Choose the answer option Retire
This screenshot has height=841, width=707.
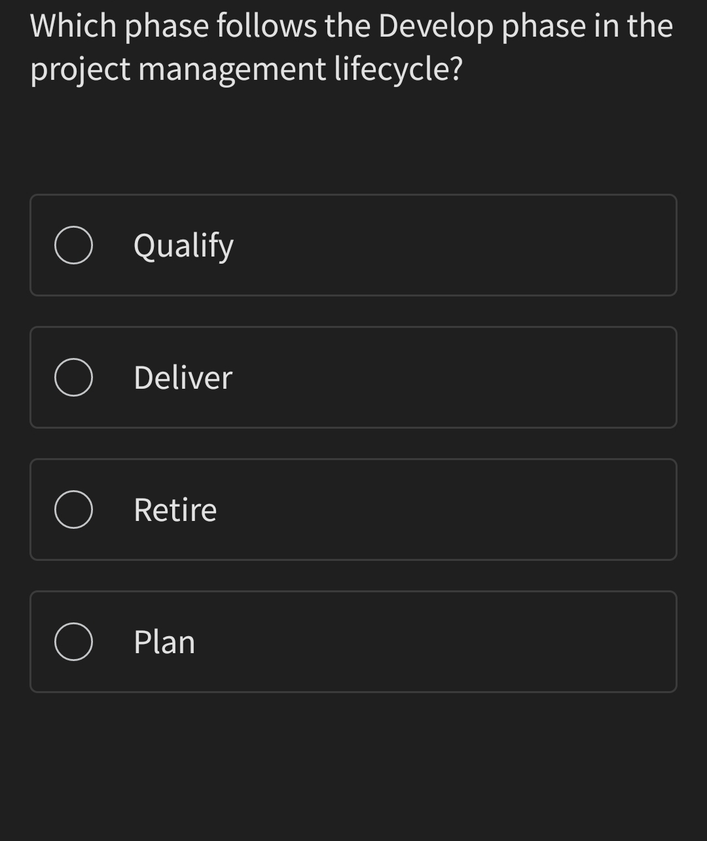[353, 509]
